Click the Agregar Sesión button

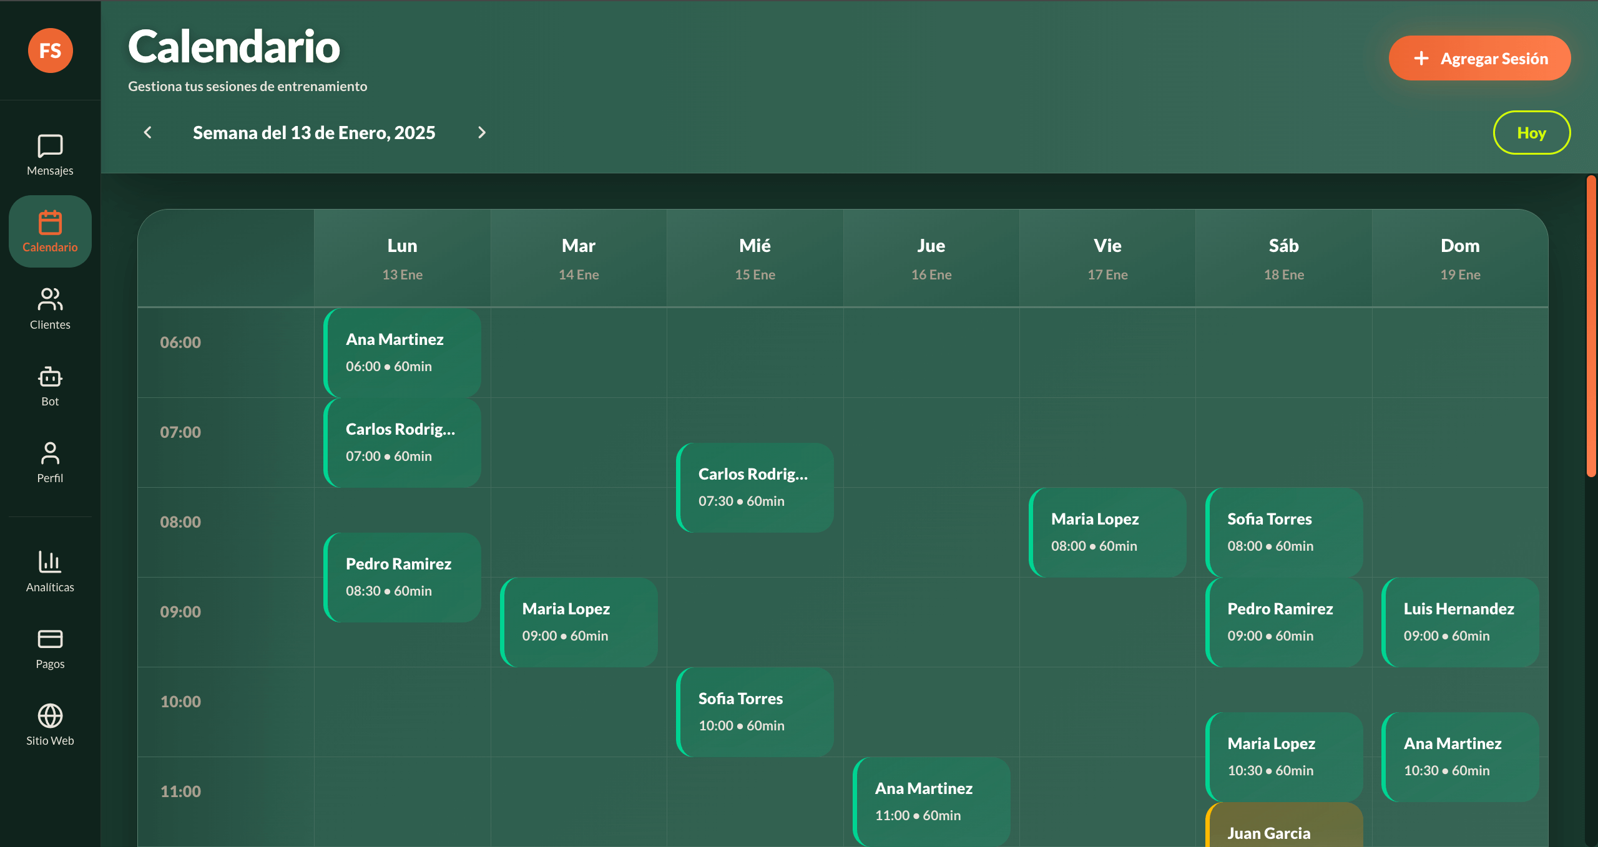1479,58
